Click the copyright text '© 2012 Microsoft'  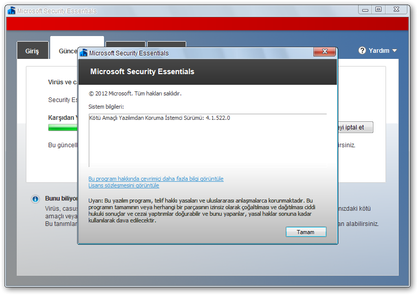point(135,93)
